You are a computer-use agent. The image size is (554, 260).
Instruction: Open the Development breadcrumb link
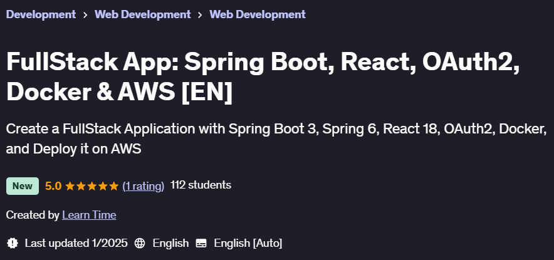click(41, 14)
